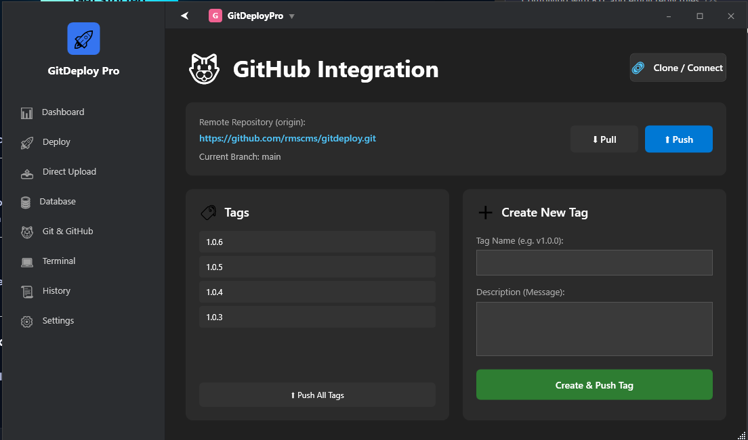Create & Push the new tag

coord(594,384)
